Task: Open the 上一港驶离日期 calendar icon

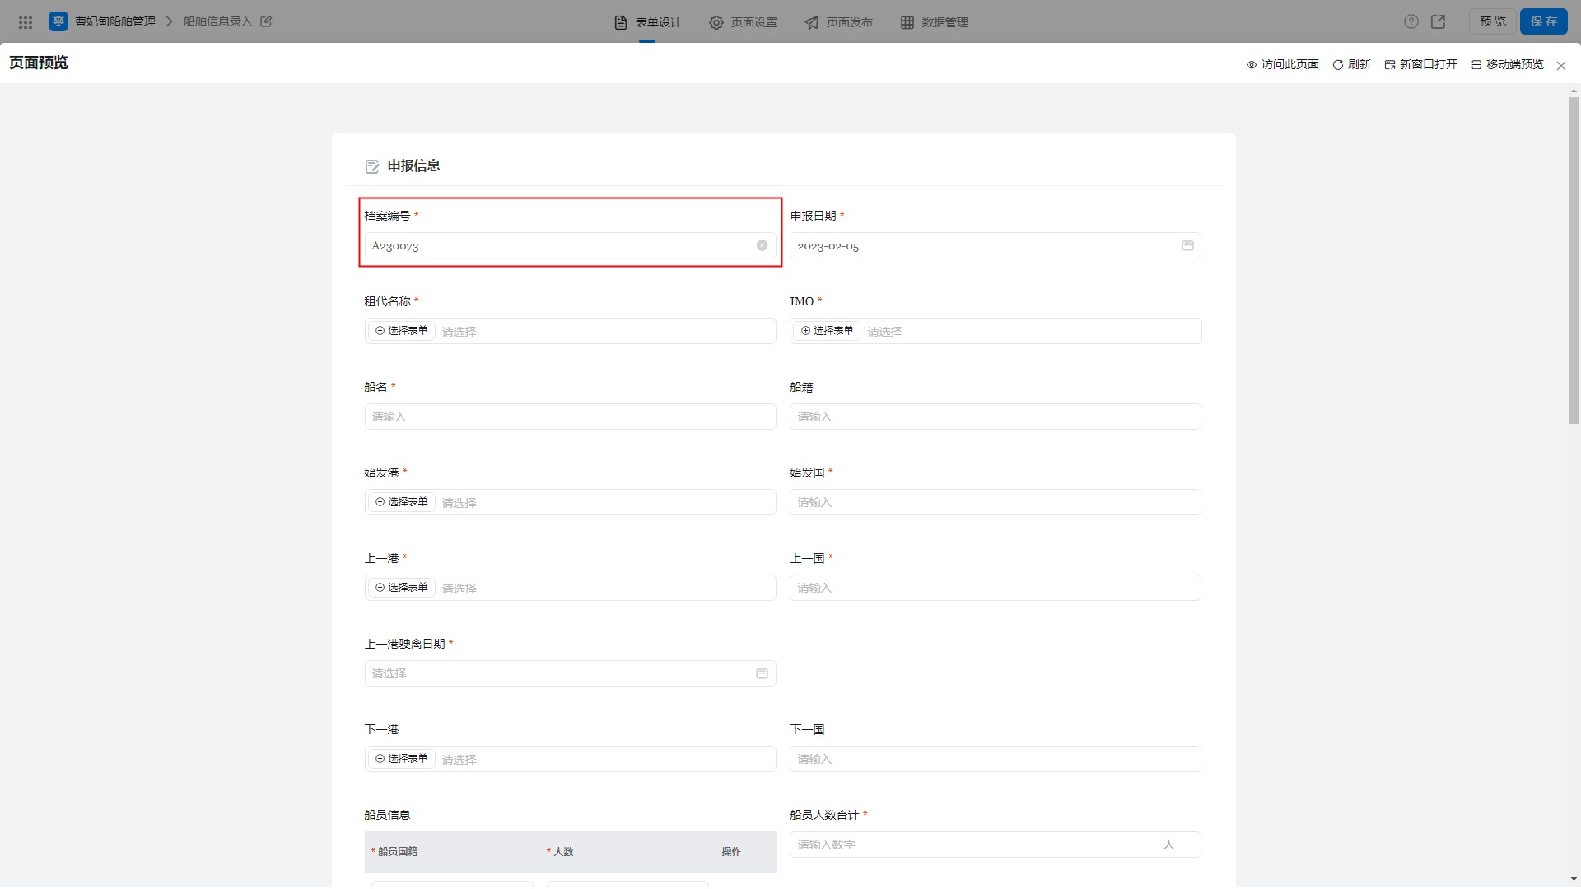Action: (762, 673)
